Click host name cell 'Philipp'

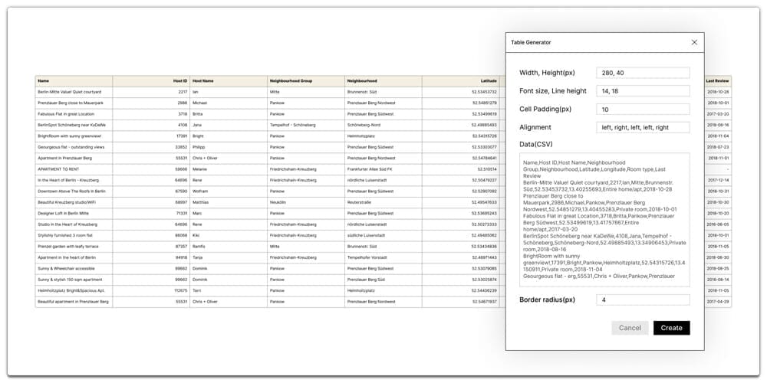tap(229, 147)
